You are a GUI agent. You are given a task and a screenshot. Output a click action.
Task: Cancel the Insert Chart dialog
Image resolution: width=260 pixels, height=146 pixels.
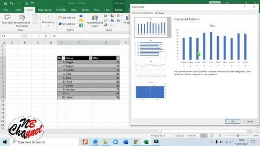click(249, 121)
